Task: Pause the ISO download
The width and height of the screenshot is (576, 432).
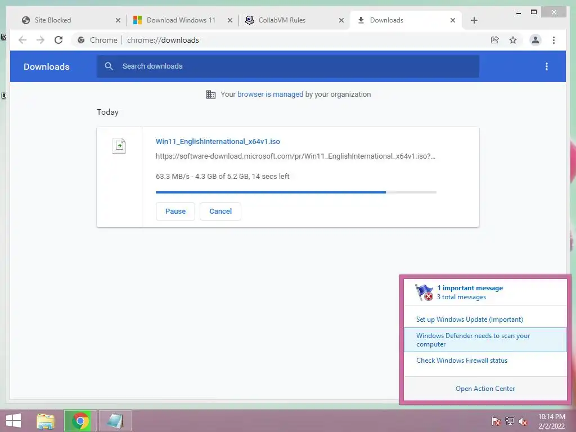Action: coord(175,211)
